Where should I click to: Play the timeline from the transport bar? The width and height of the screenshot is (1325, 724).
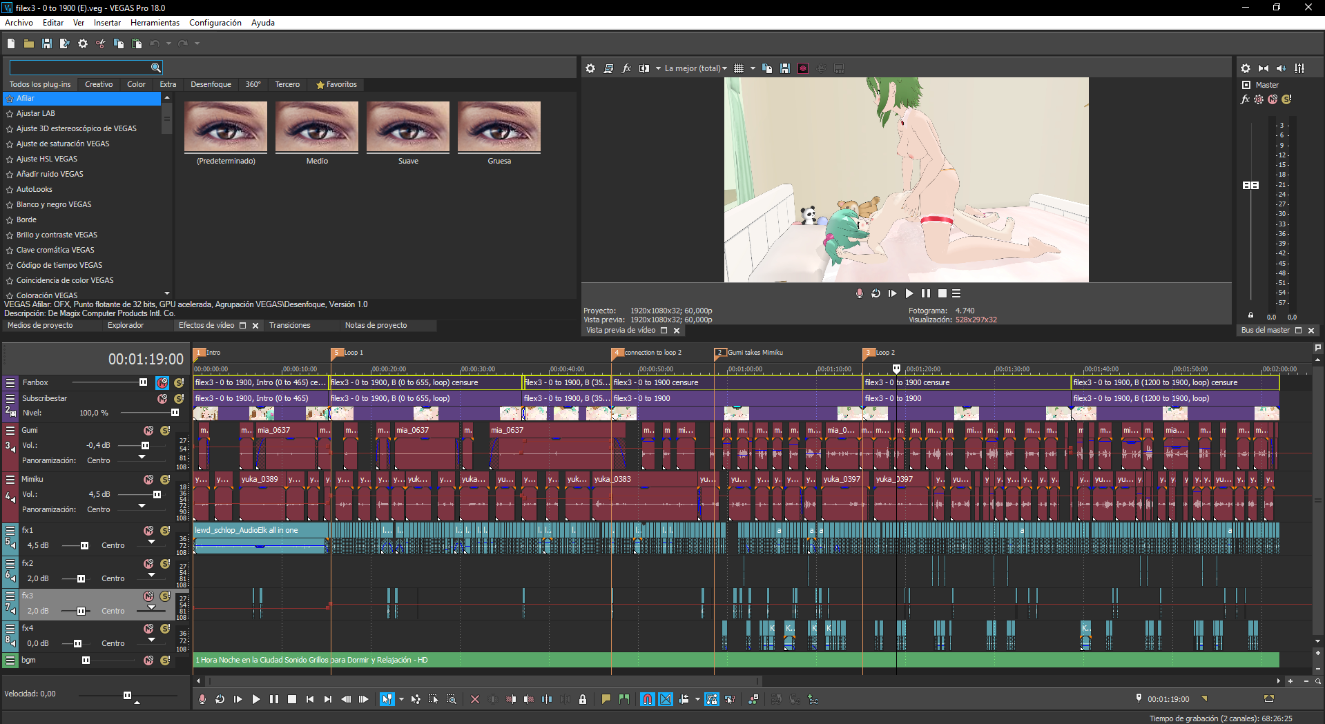pyautogui.click(x=256, y=699)
